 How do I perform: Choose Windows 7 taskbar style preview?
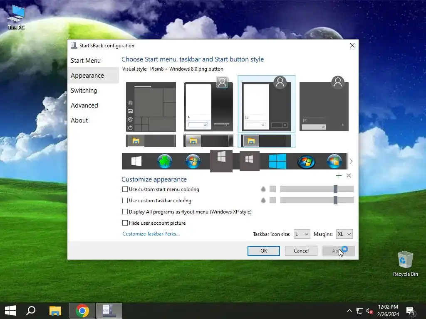click(208, 141)
